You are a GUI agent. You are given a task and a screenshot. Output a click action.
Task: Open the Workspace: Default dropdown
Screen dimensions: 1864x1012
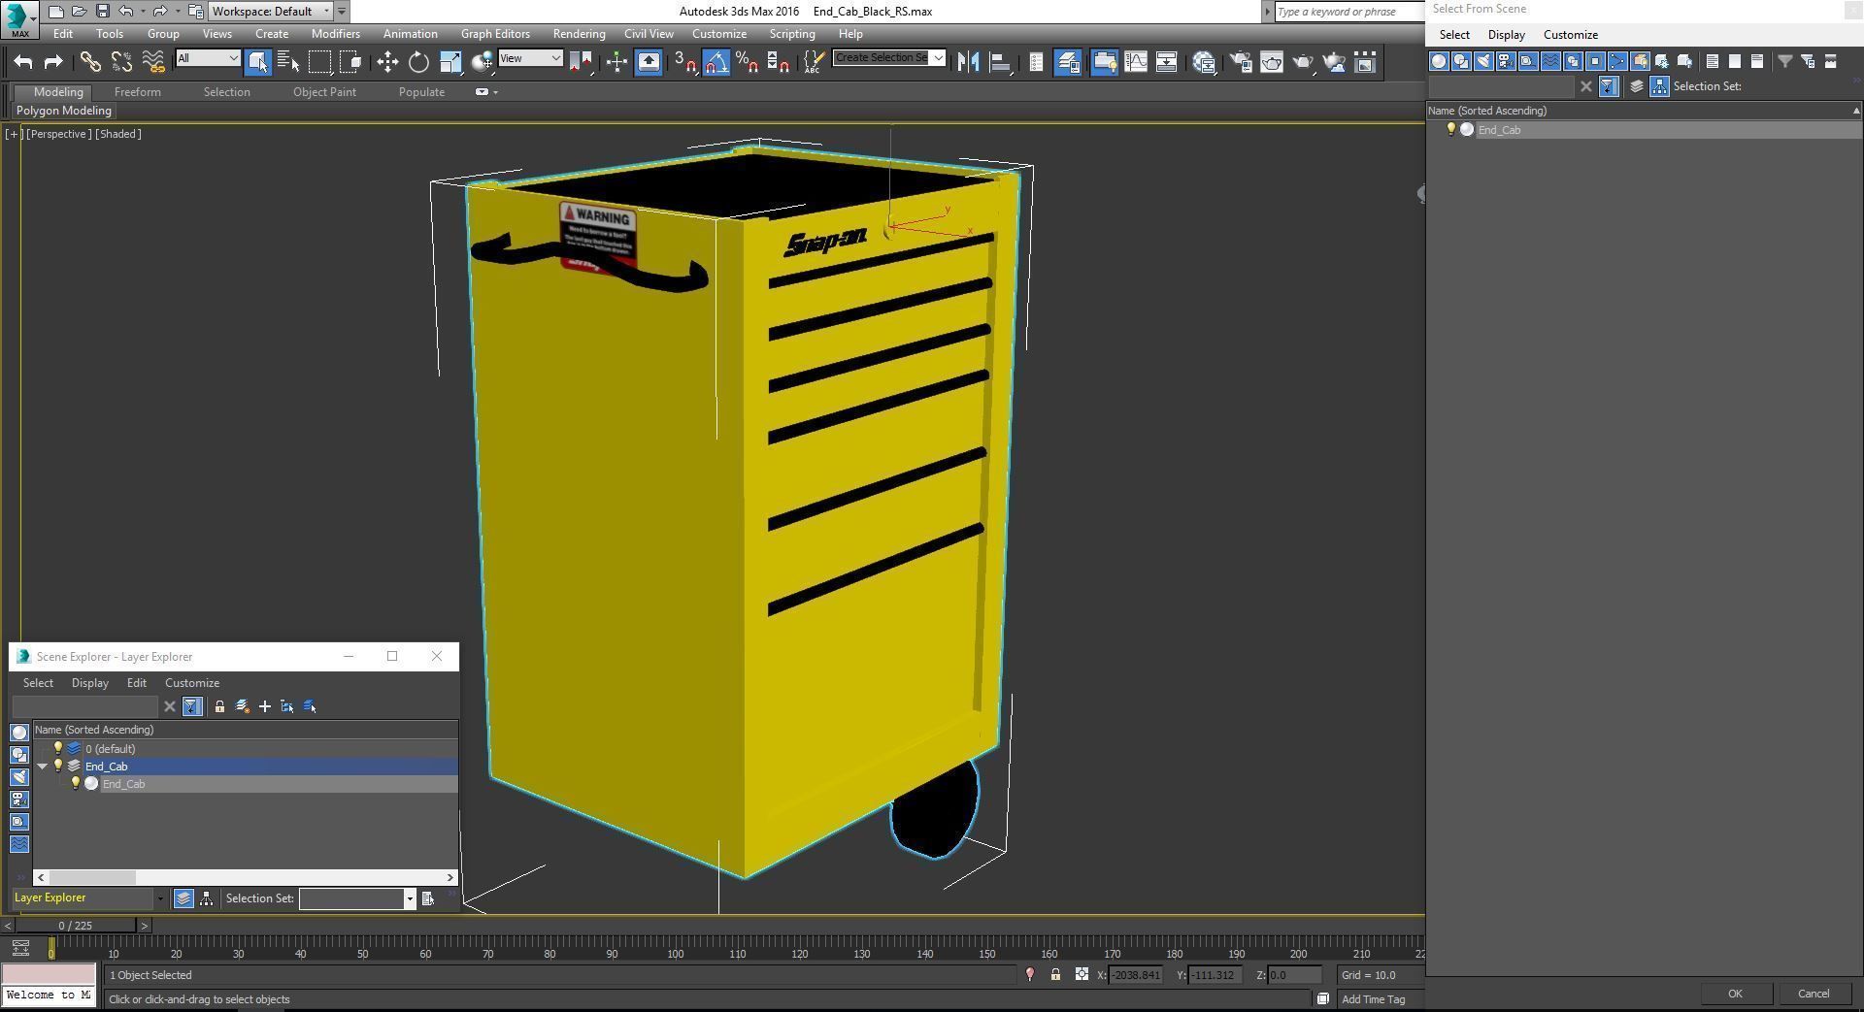[x=271, y=12]
